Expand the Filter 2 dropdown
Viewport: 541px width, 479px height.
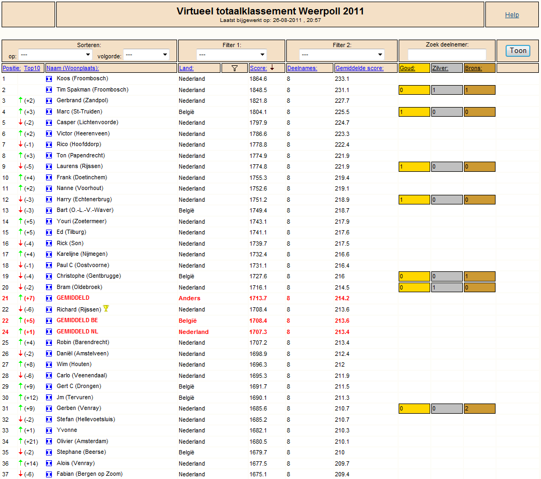341,55
